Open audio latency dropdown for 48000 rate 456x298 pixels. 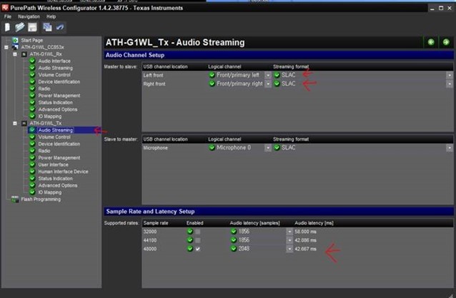tap(289, 249)
